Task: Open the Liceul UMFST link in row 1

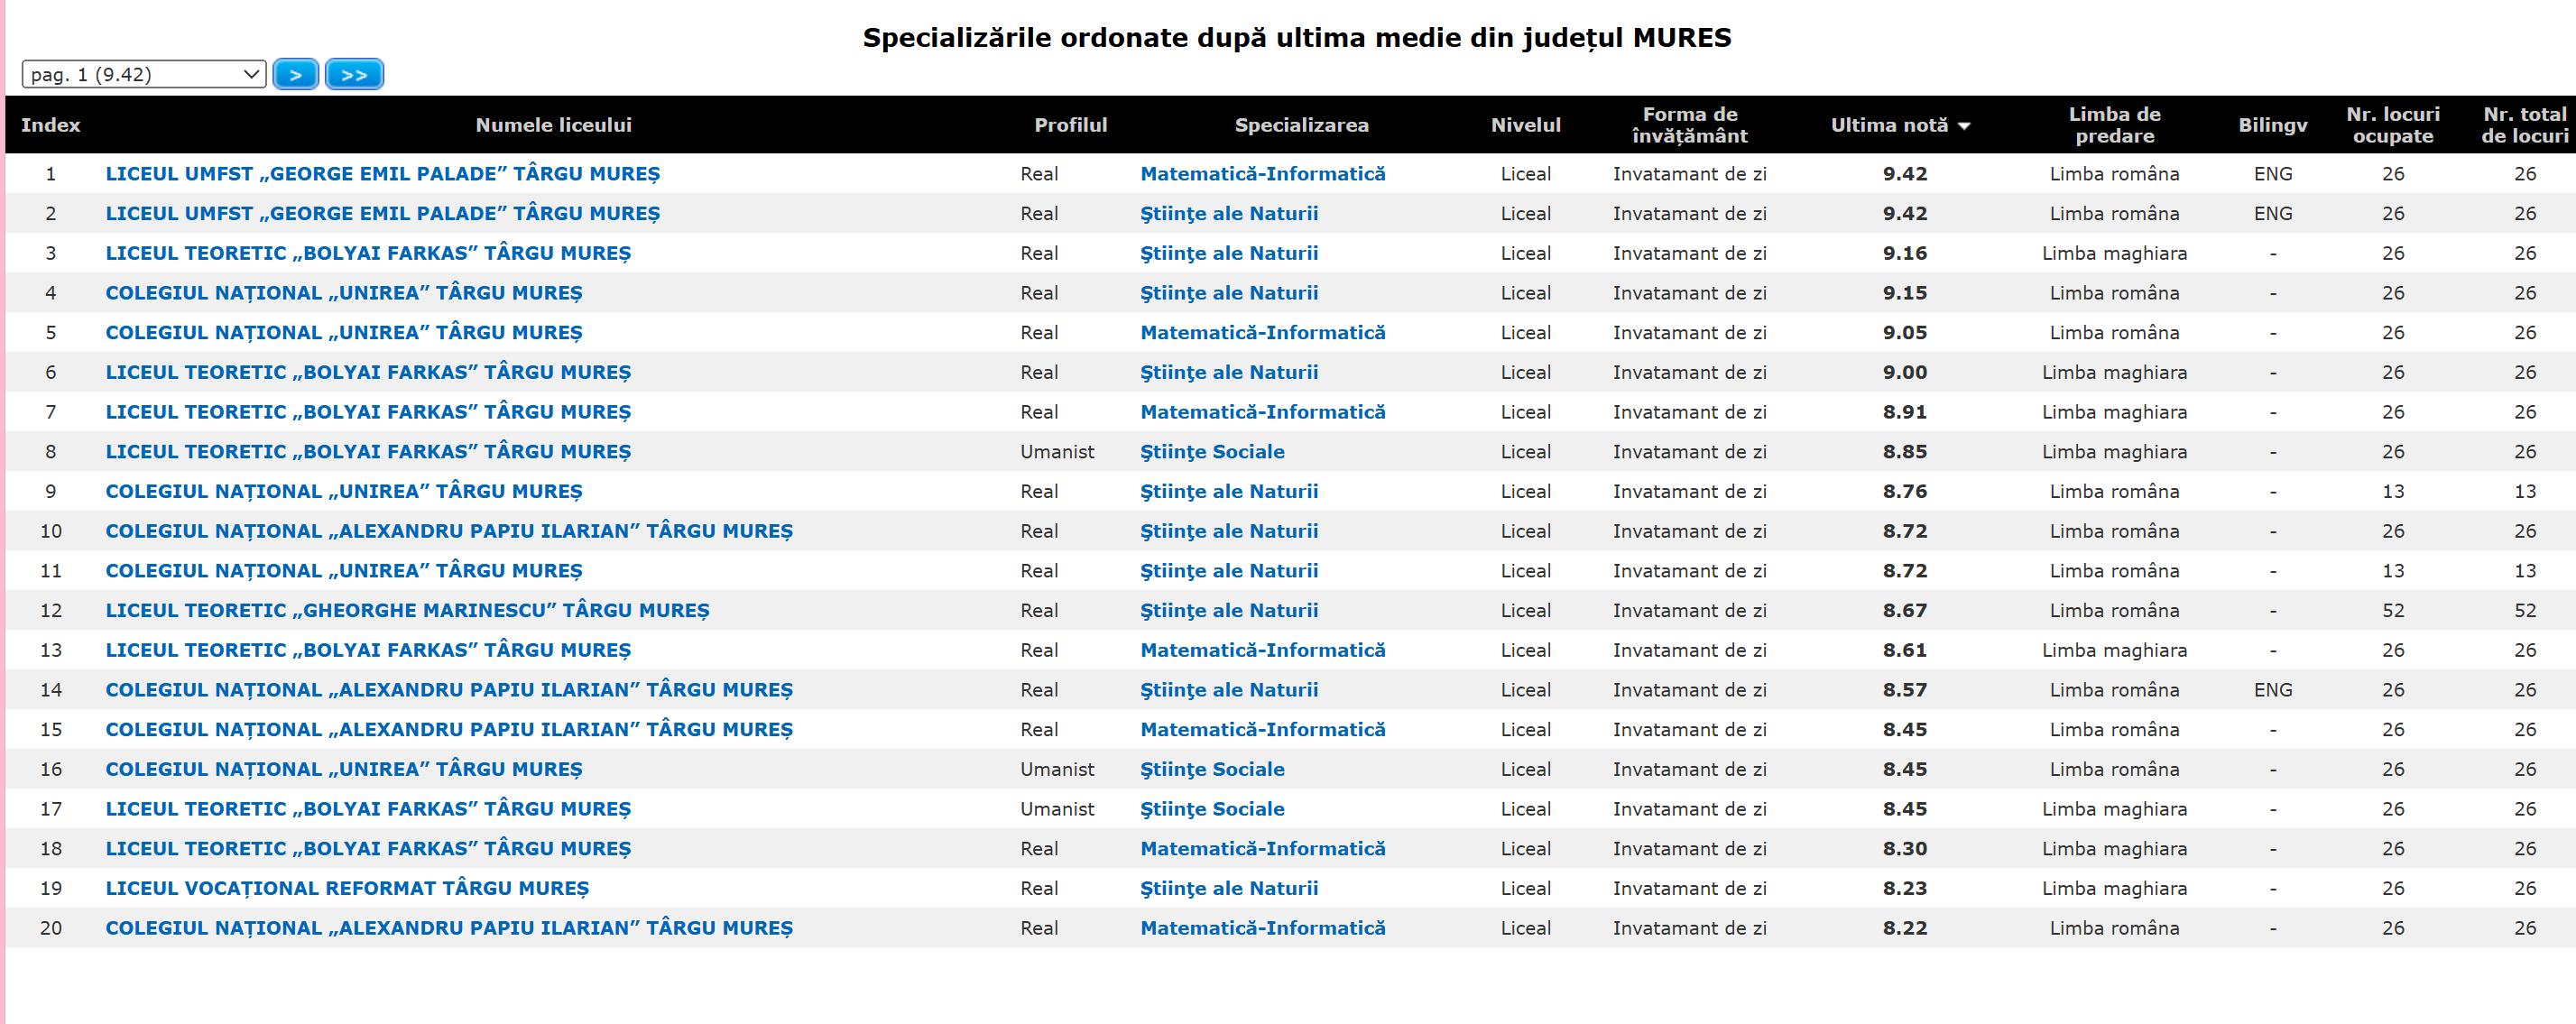Action: pyautogui.click(x=382, y=174)
